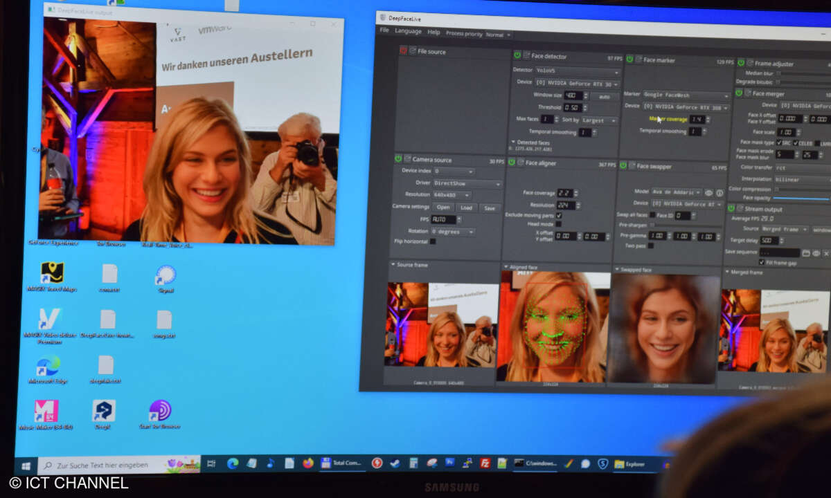Open the Device index dropdown
This screenshot has height=498, width=831.
tap(454, 171)
